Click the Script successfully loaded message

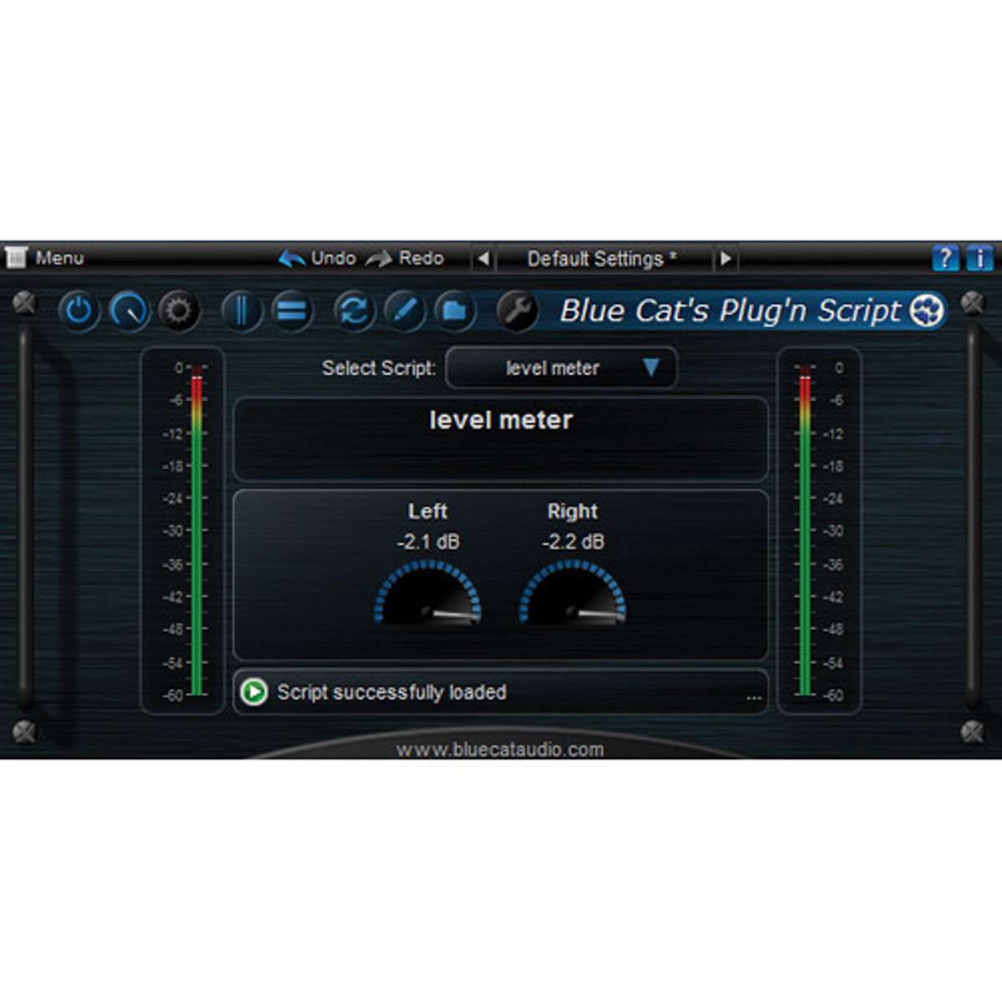click(392, 692)
